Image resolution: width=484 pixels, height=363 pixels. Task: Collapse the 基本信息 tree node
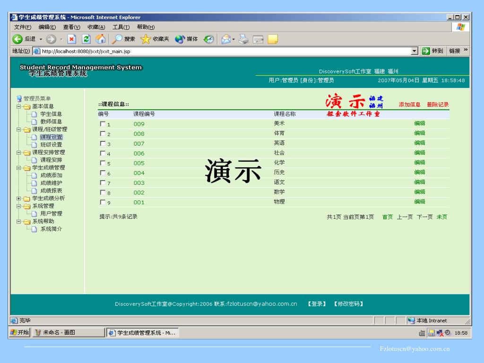19,106
